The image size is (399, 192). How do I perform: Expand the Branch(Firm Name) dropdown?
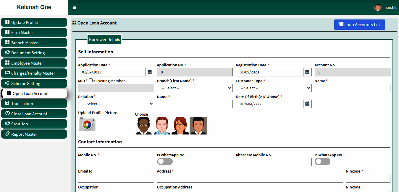click(195, 88)
